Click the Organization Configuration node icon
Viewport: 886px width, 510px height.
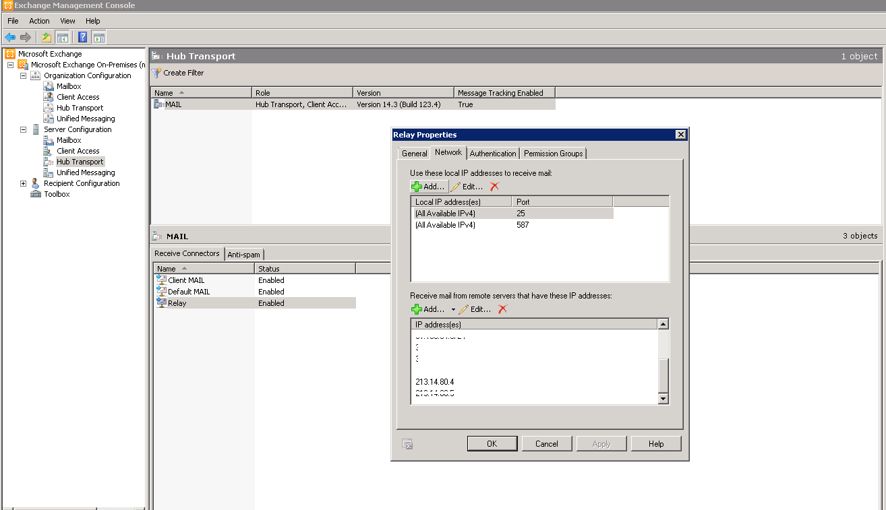(x=36, y=75)
